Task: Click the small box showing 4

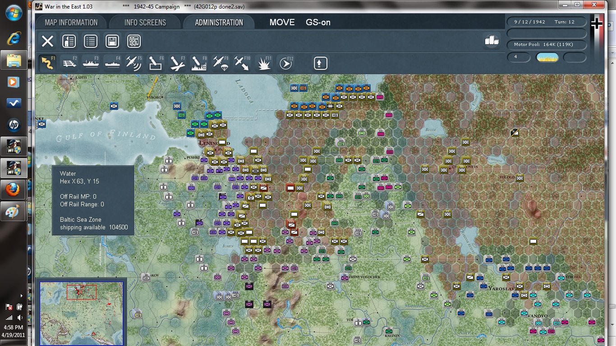Action: coord(519,57)
